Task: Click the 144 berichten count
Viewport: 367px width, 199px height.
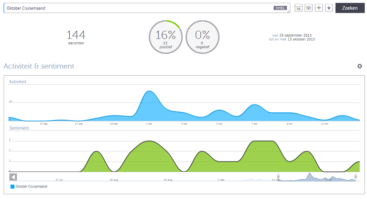Action: click(x=76, y=37)
